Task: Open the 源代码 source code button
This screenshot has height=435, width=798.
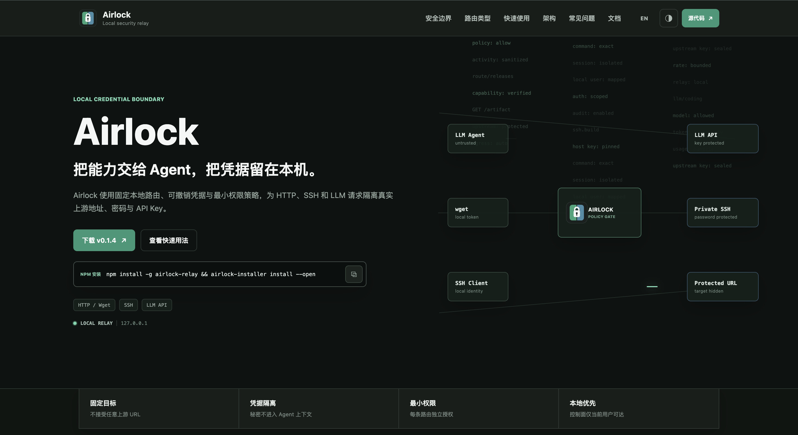Action: (x=700, y=18)
